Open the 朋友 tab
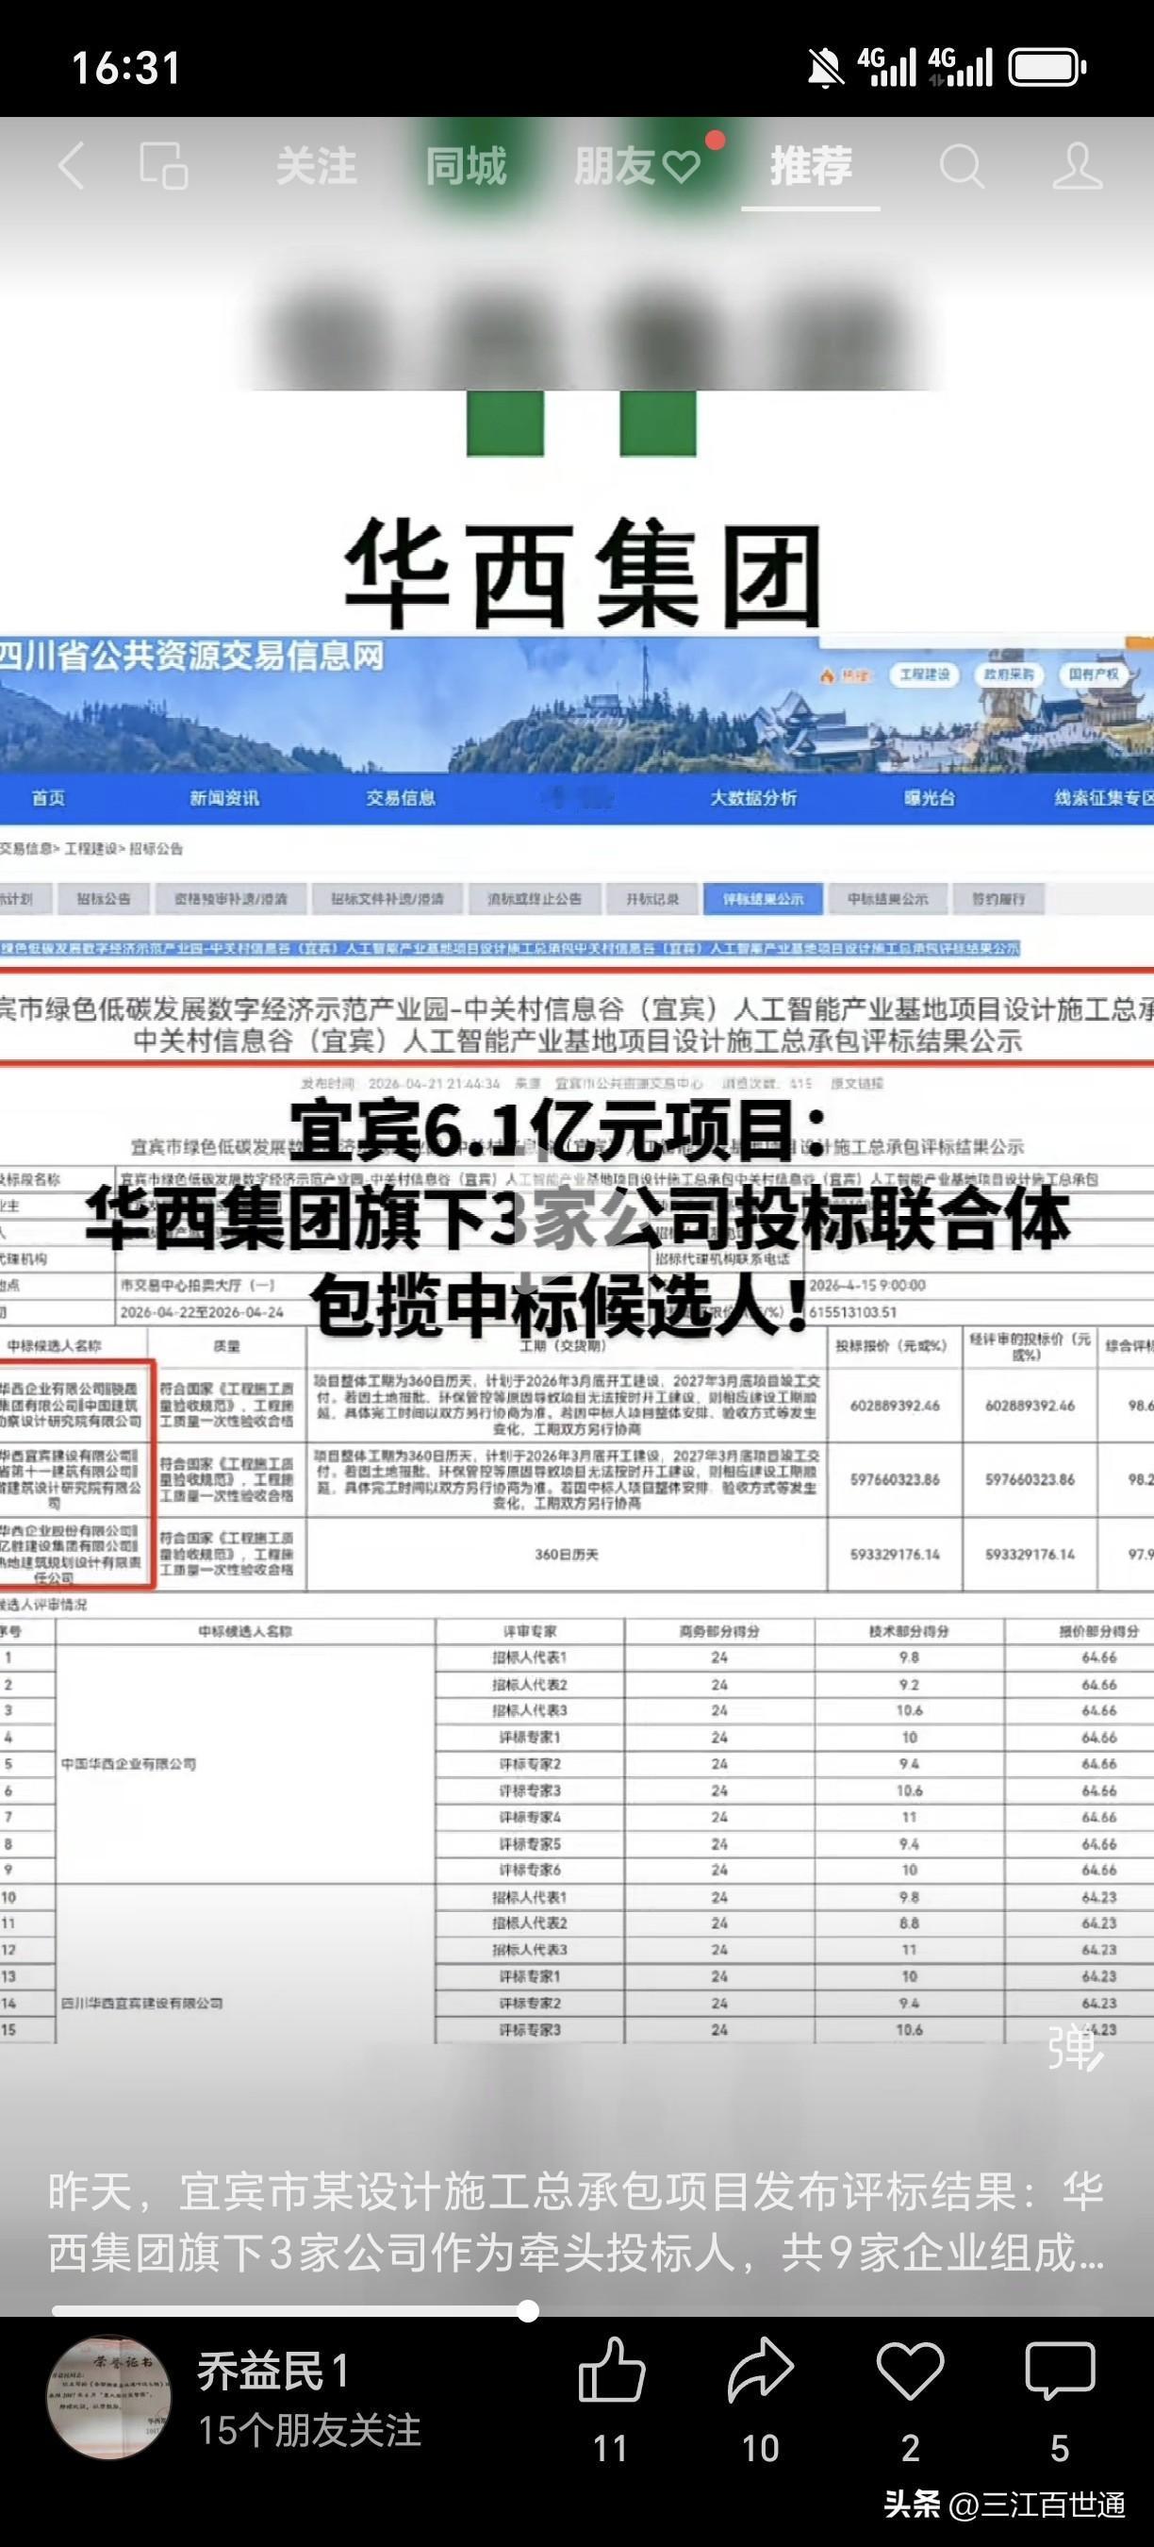 pyautogui.click(x=637, y=165)
